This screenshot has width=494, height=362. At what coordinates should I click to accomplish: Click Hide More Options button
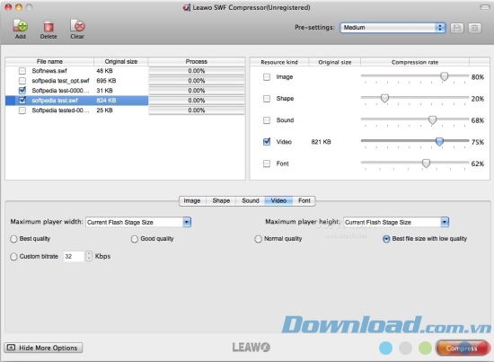click(x=43, y=348)
